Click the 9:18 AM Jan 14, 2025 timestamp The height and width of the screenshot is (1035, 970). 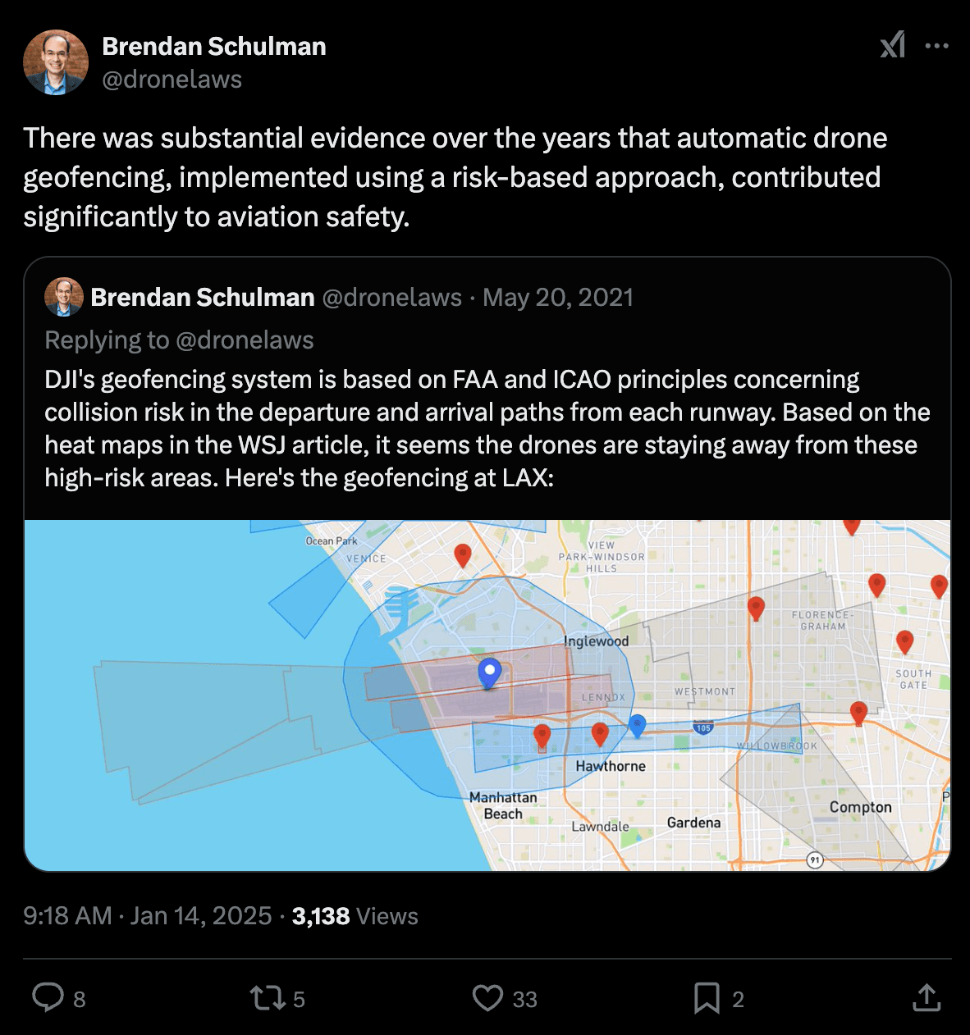(148, 915)
